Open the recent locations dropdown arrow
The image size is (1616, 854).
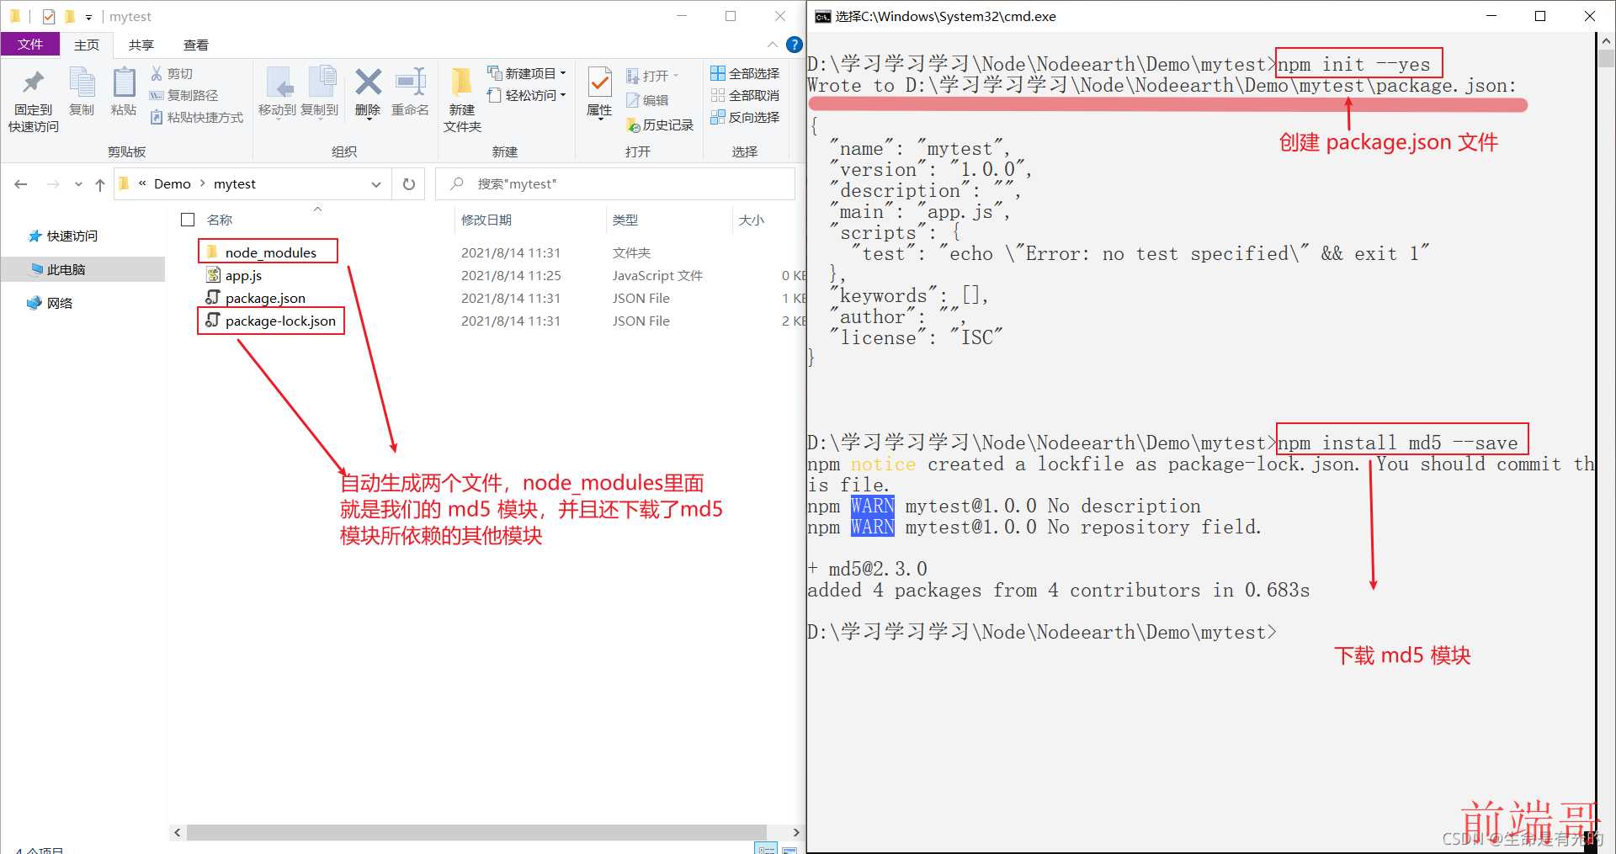78,184
